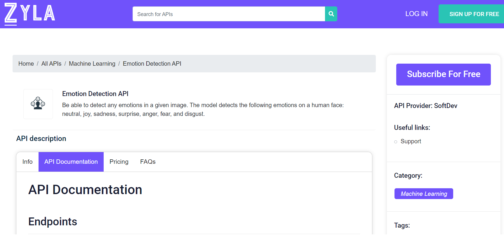Viewport: 504px width, 237px height.
Task: Click the Endpoints section heading
Action: 53,222
